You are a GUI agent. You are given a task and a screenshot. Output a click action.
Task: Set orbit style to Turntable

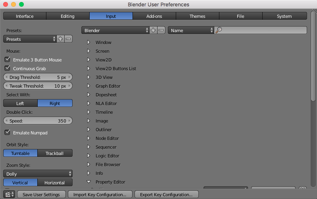coord(20,153)
